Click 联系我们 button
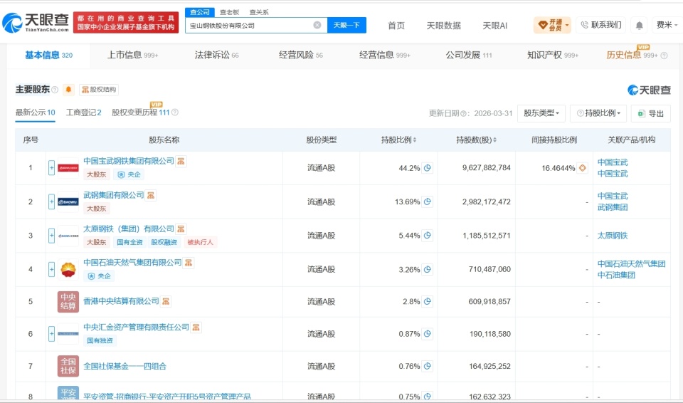Screen dimensions: 683x403 click(x=600, y=26)
